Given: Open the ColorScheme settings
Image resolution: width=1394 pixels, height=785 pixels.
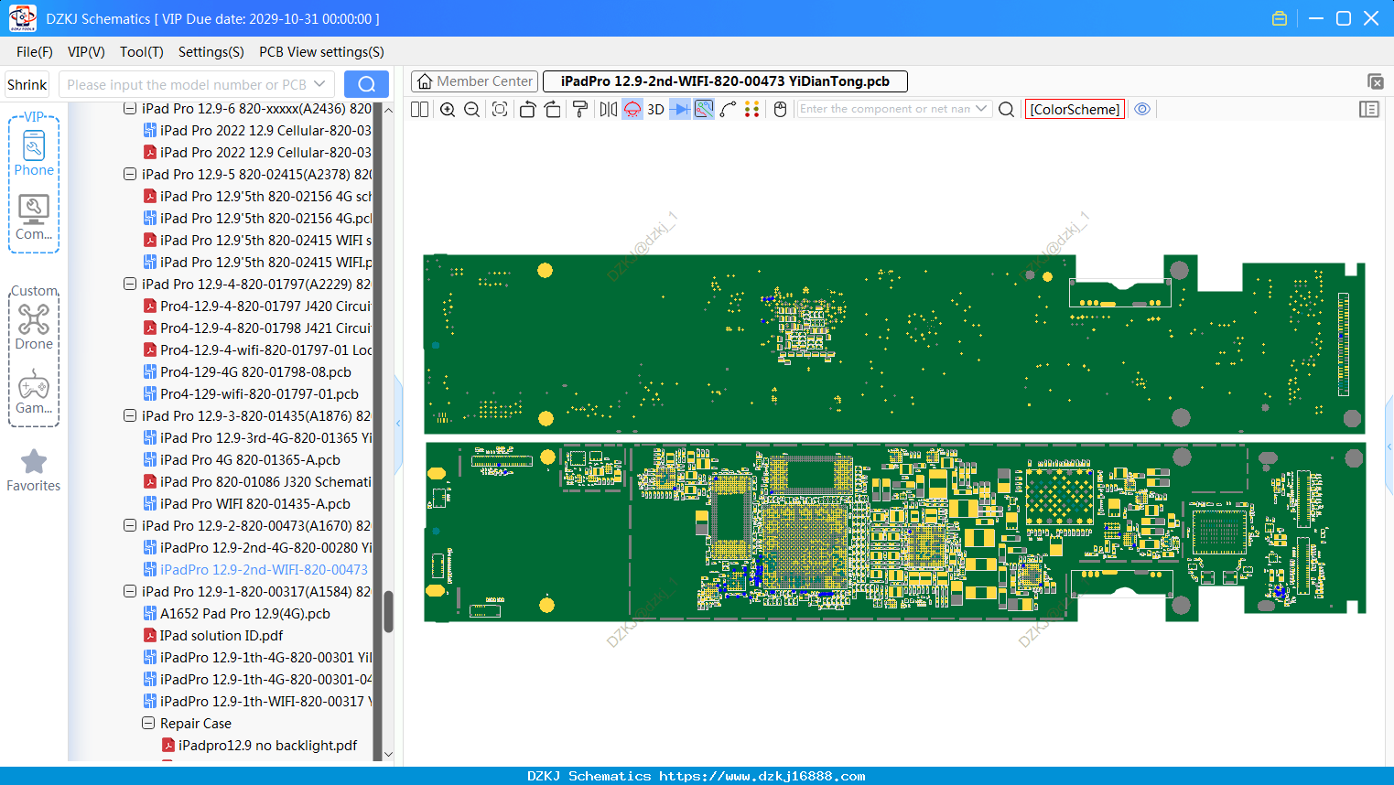Looking at the screenshot, I should 1075,109.
